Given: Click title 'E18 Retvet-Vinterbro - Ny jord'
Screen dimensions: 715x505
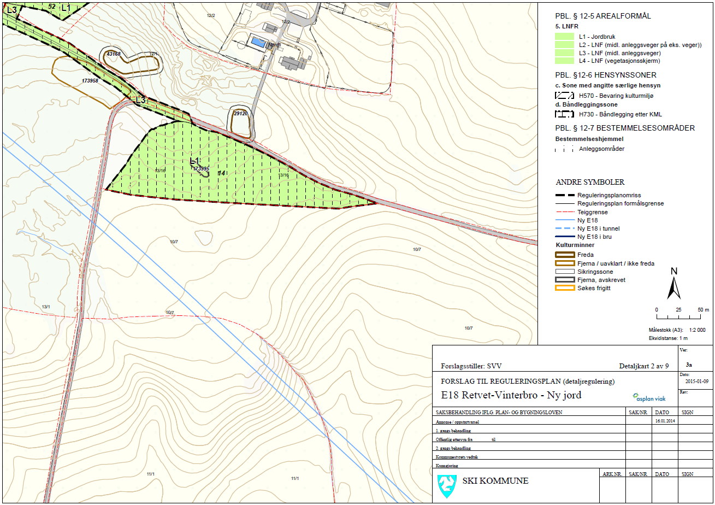Looking at the screenshot, I should pos(512,395).
